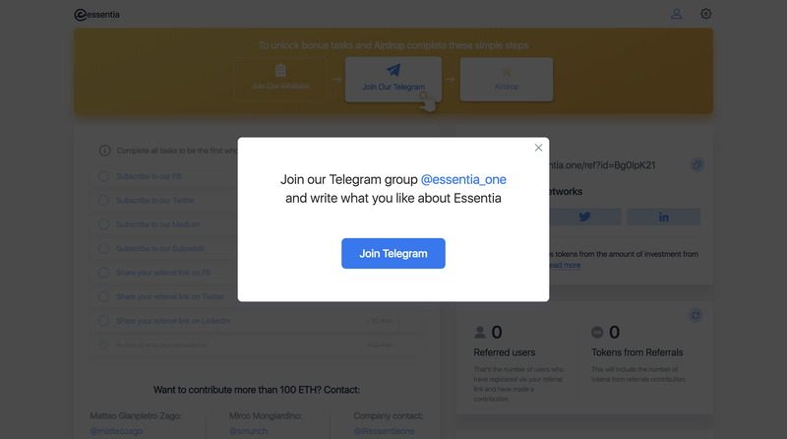The height and width of the screenshot is (439, 787).
Task: Check the Subscribe to our Medium circle
Action: 104,224
